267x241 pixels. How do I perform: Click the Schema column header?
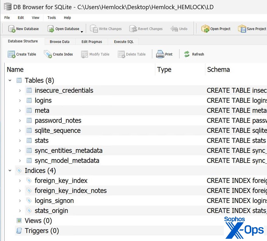236,69
